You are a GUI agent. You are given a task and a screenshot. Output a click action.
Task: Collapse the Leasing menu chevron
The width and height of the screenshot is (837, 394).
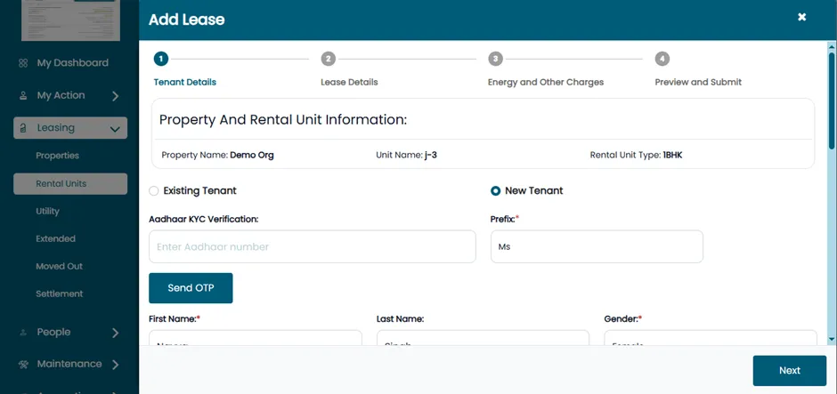pyautogui.click(x=114, y=129)
